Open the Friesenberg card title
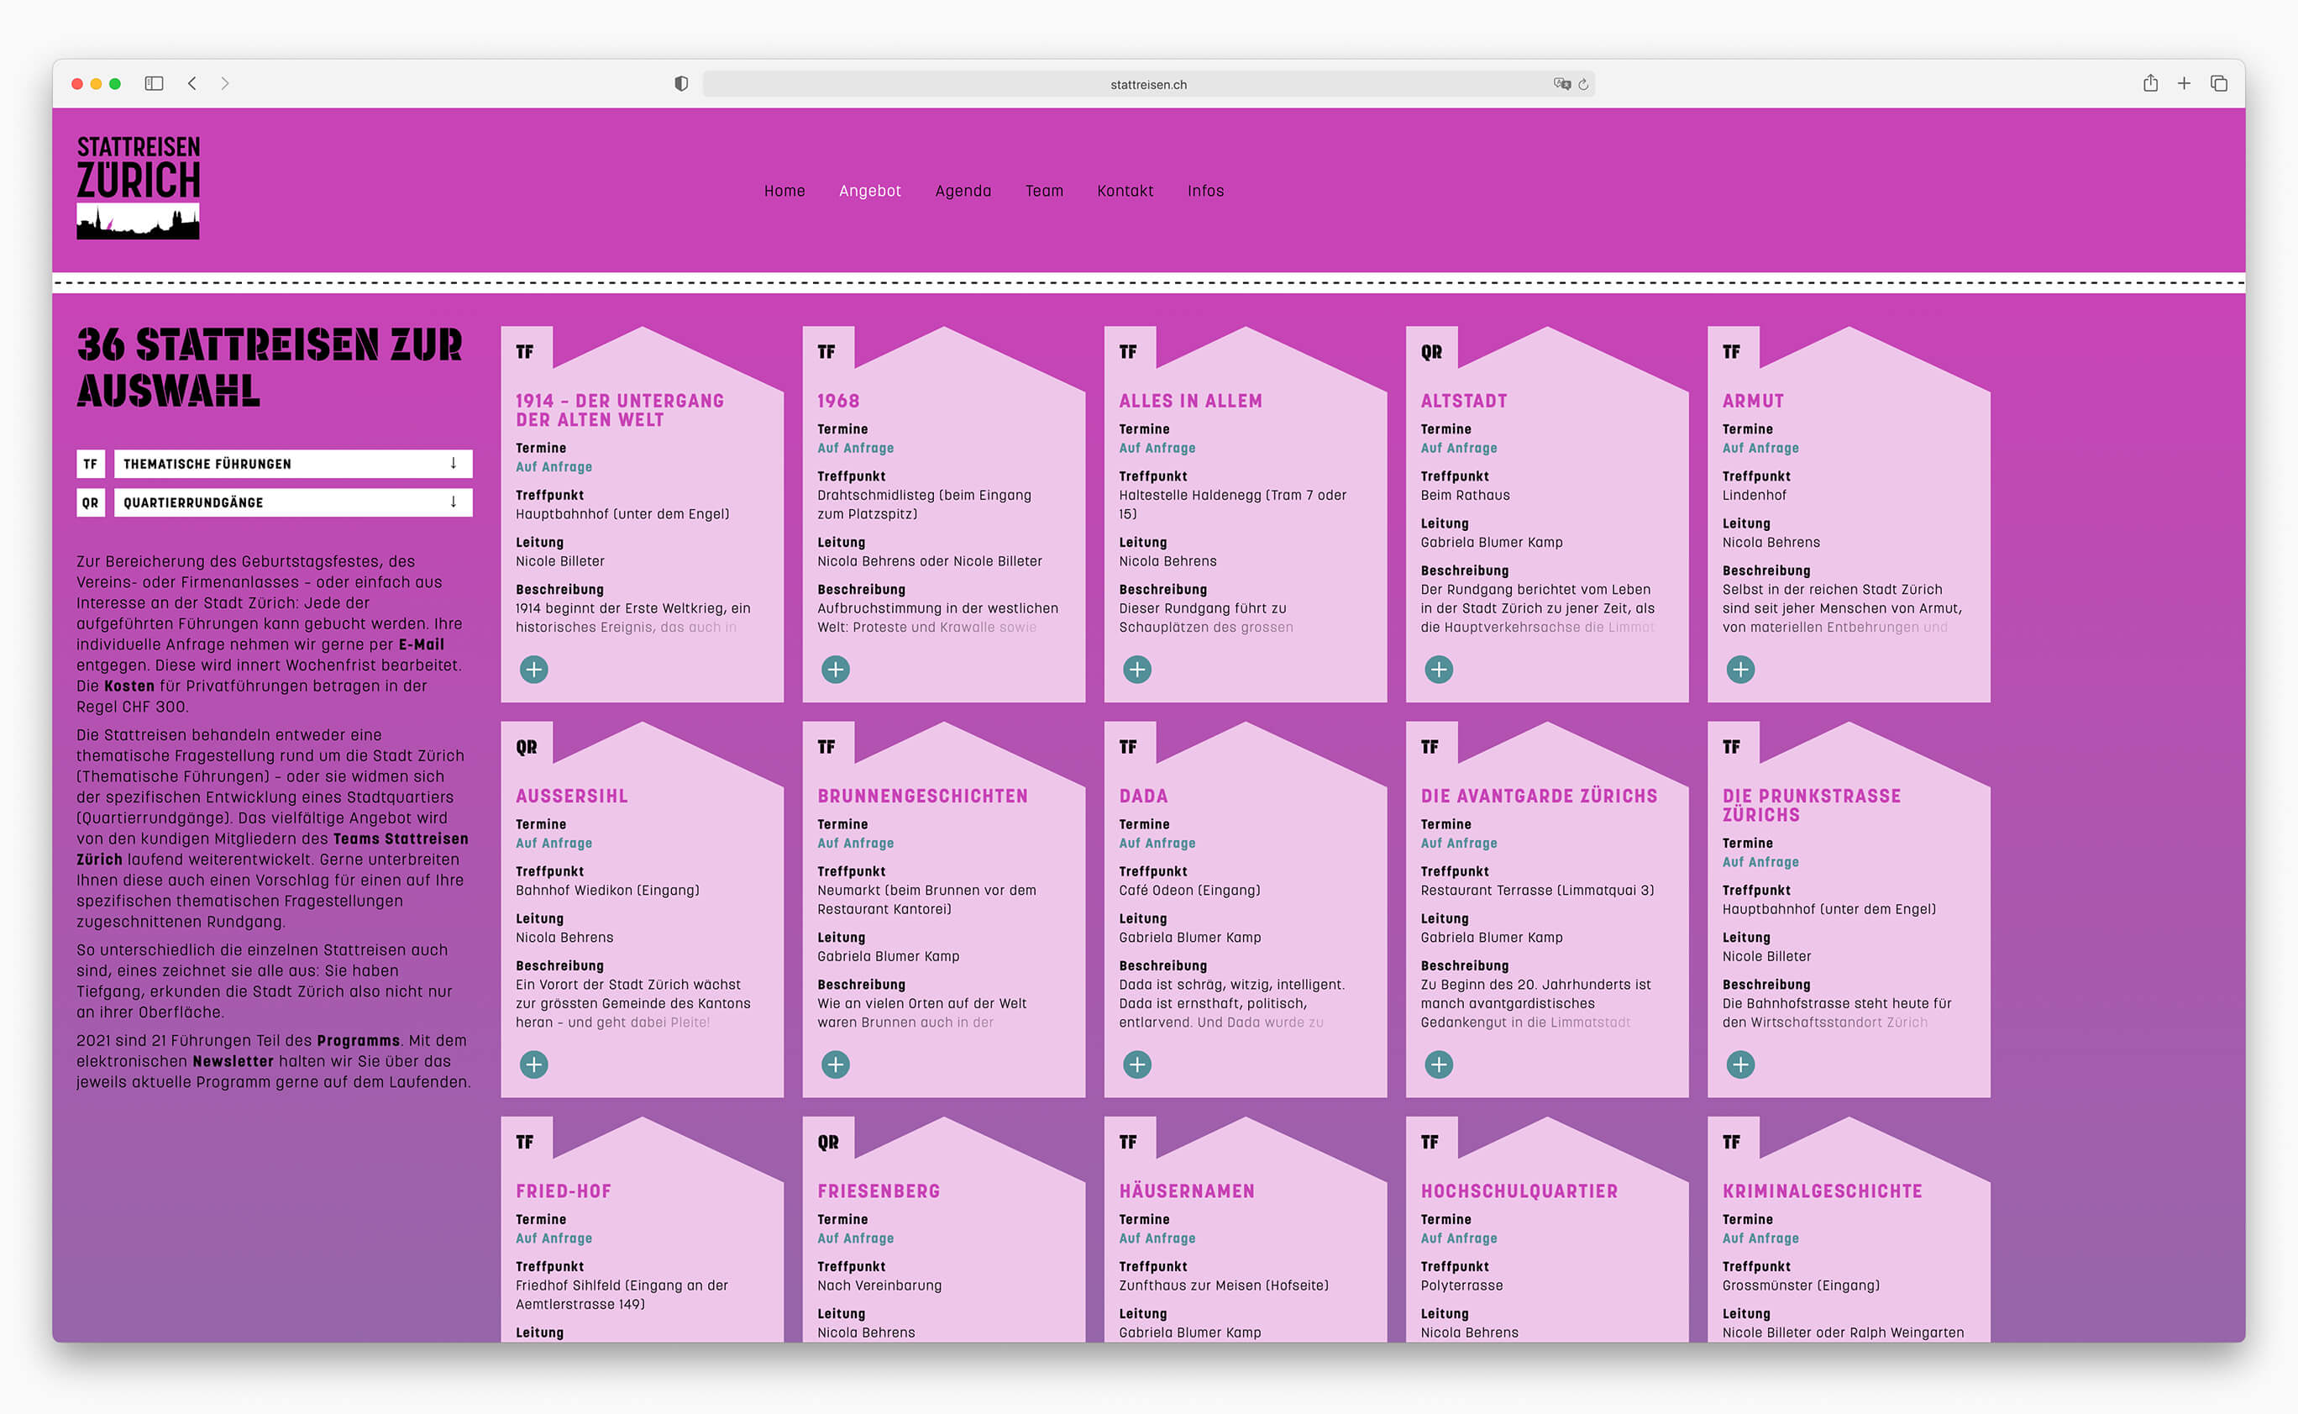Viewport: 2298px width, 1414px height. 879,1191
